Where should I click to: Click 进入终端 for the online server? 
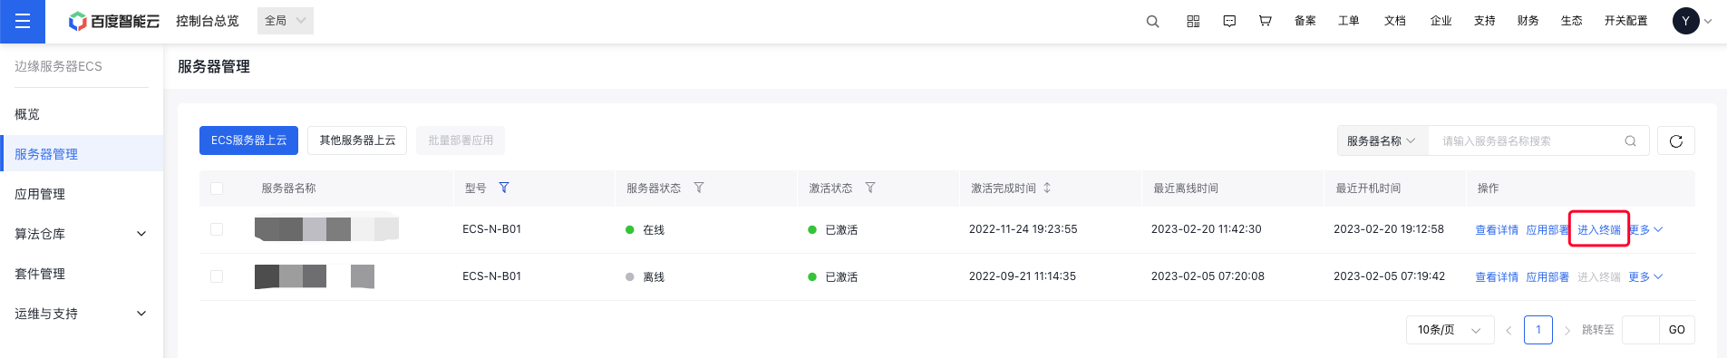coord(1598,229)
